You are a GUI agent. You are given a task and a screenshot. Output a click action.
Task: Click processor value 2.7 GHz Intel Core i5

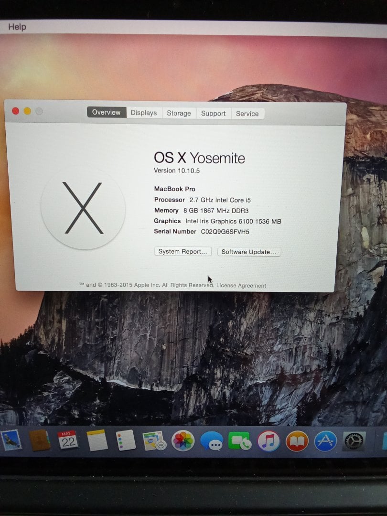coord(220,200)
